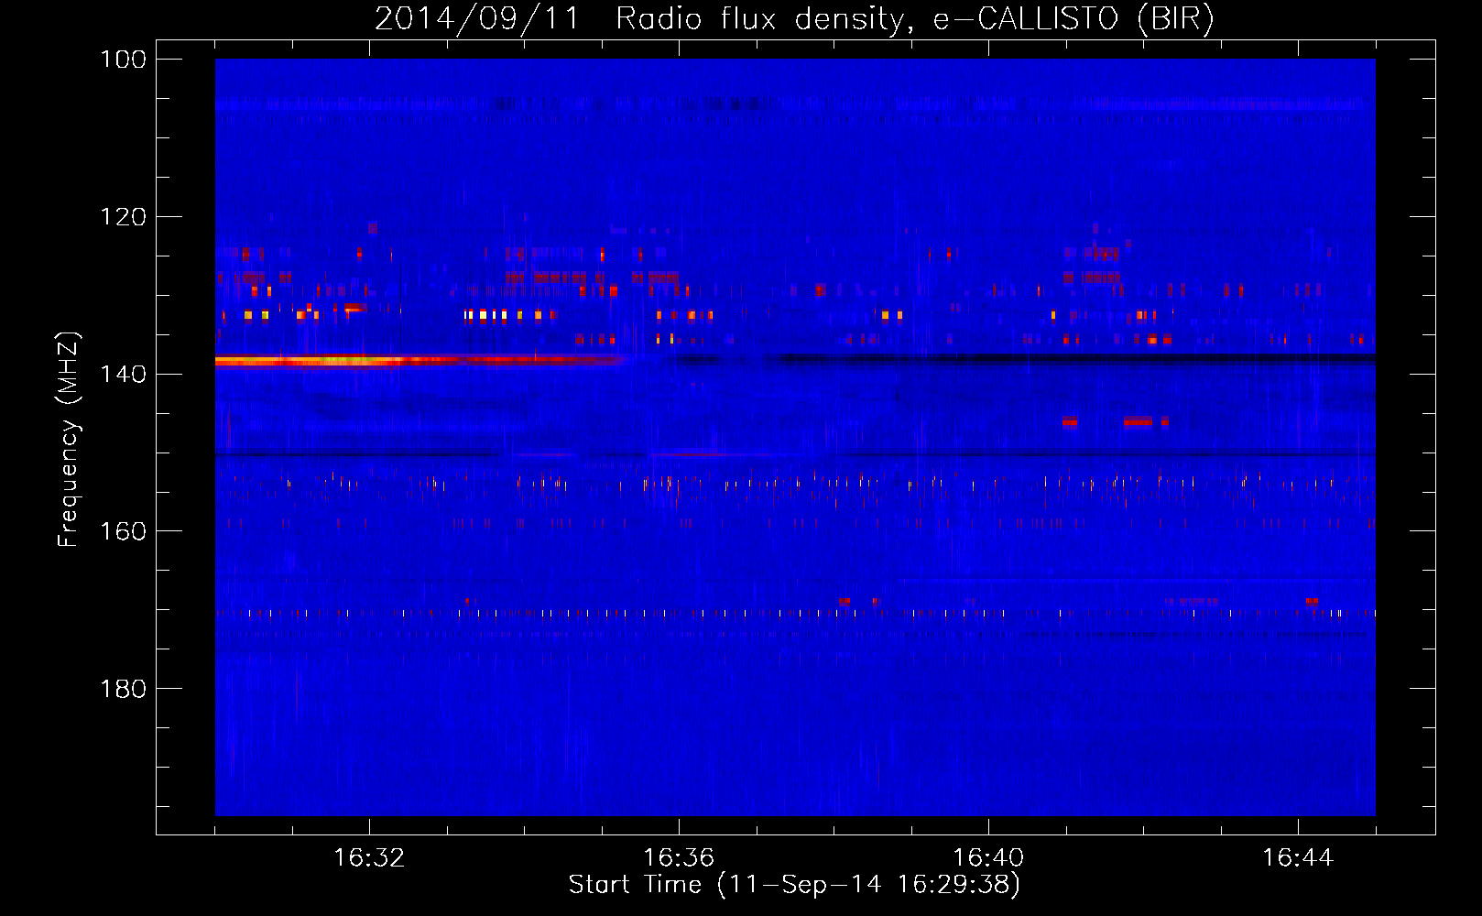Screen dimensions: 1482x916
Task: Click the '120' frequency tick label
Action: (x=123, y=217)
